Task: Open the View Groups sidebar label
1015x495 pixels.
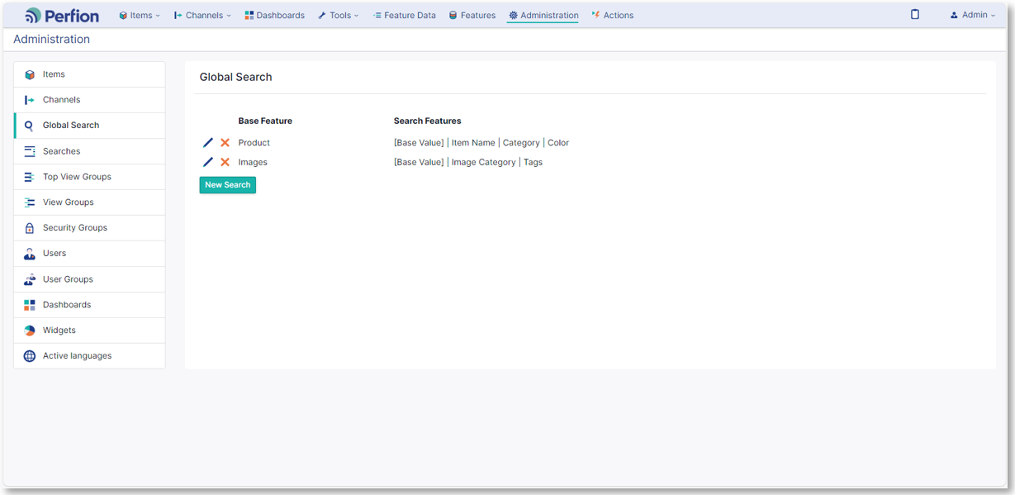Action: (x=69, y=202)
